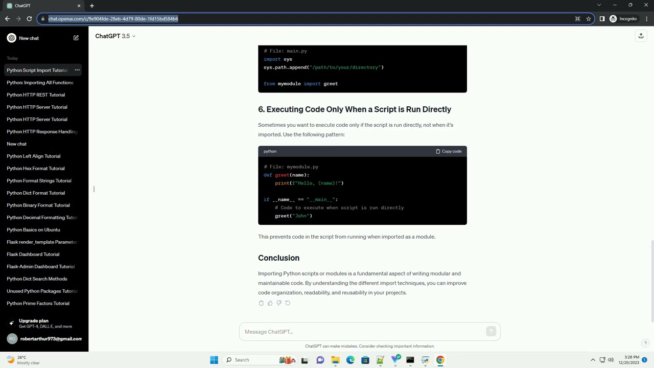Open Python HTTP REST Tutorial chat
Screen dimensions: 654x368
coord(36,95)
